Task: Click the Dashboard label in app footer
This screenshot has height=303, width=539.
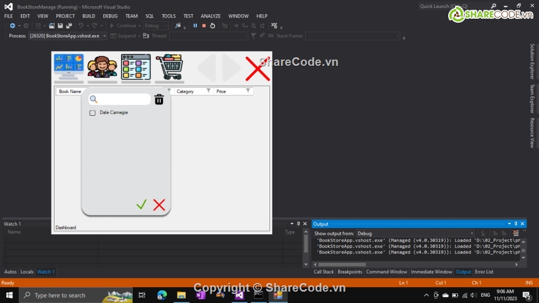Action: click(66, 228)
